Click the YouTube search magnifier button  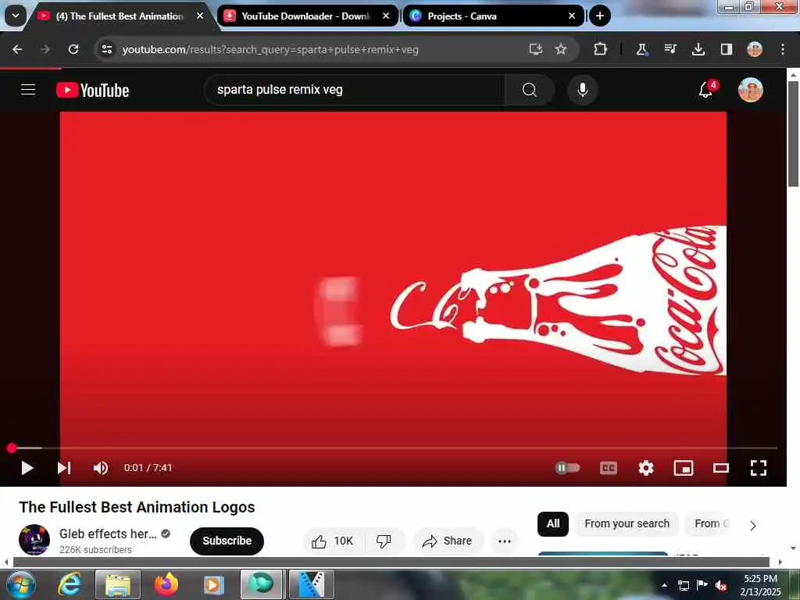coord(529,90)
